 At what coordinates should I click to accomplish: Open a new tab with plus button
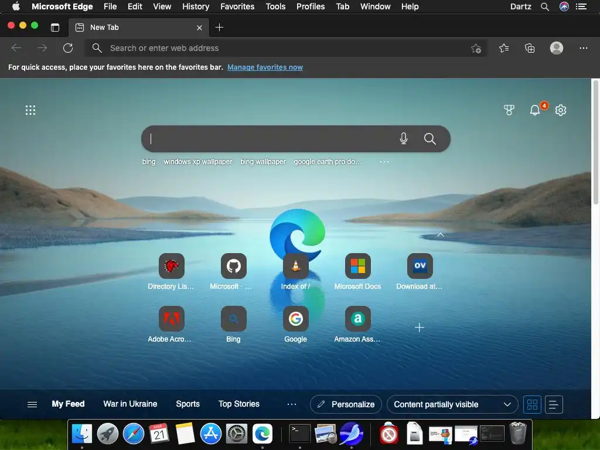click(x=219, y=28)
